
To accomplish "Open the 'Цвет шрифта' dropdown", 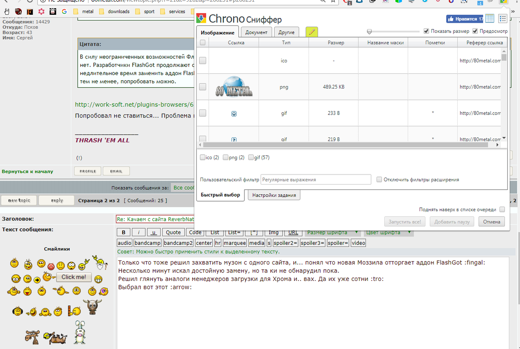I will click(388, 233).
